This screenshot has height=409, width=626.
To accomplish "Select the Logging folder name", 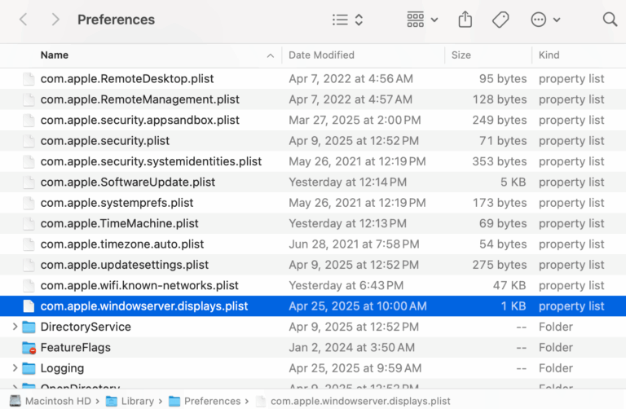I will coord(62,368).
